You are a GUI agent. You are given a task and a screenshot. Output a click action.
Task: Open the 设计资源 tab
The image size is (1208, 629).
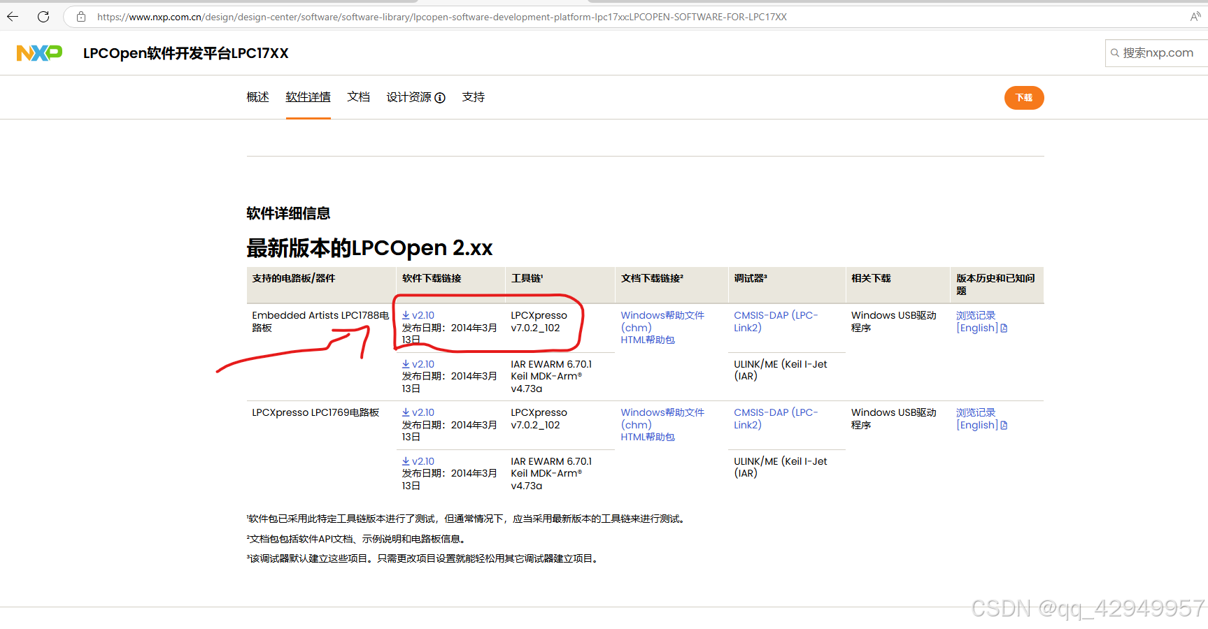click(409, 97)
